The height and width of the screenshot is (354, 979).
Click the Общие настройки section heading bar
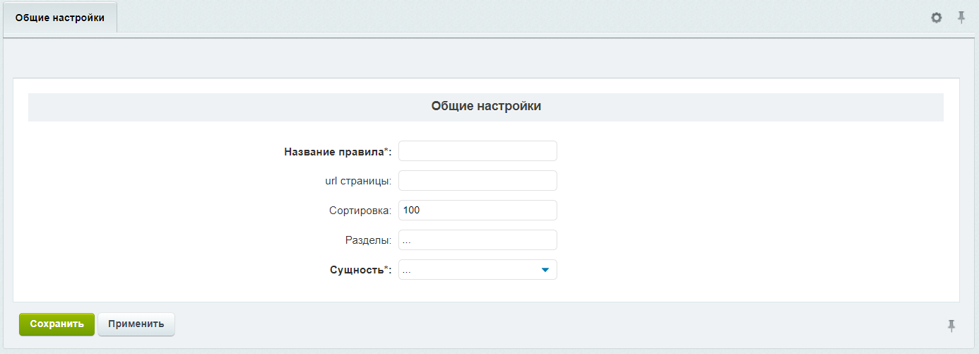point(486,107)
